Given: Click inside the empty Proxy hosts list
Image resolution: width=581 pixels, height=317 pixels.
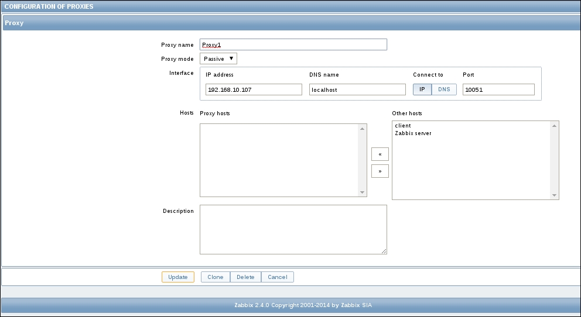Looking at the screenshot, I should pyautogui.click(x=279, y=160).
